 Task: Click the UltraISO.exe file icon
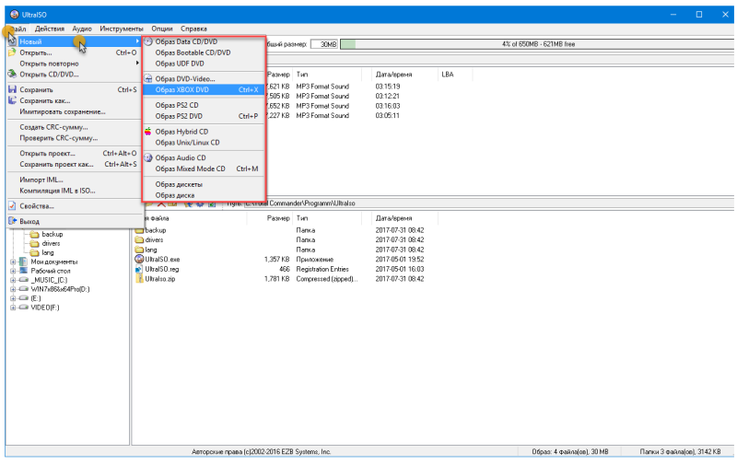(x=139, y=259)
